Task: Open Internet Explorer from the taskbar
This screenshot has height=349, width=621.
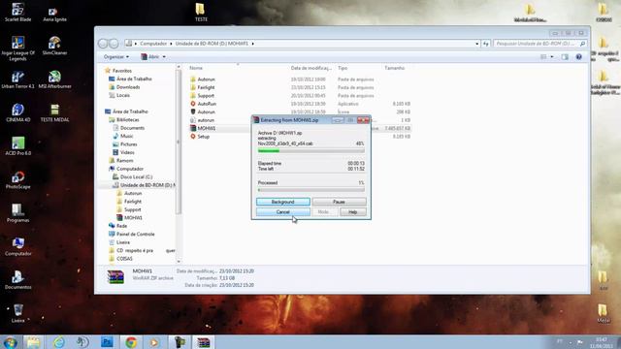Action: 58,342
